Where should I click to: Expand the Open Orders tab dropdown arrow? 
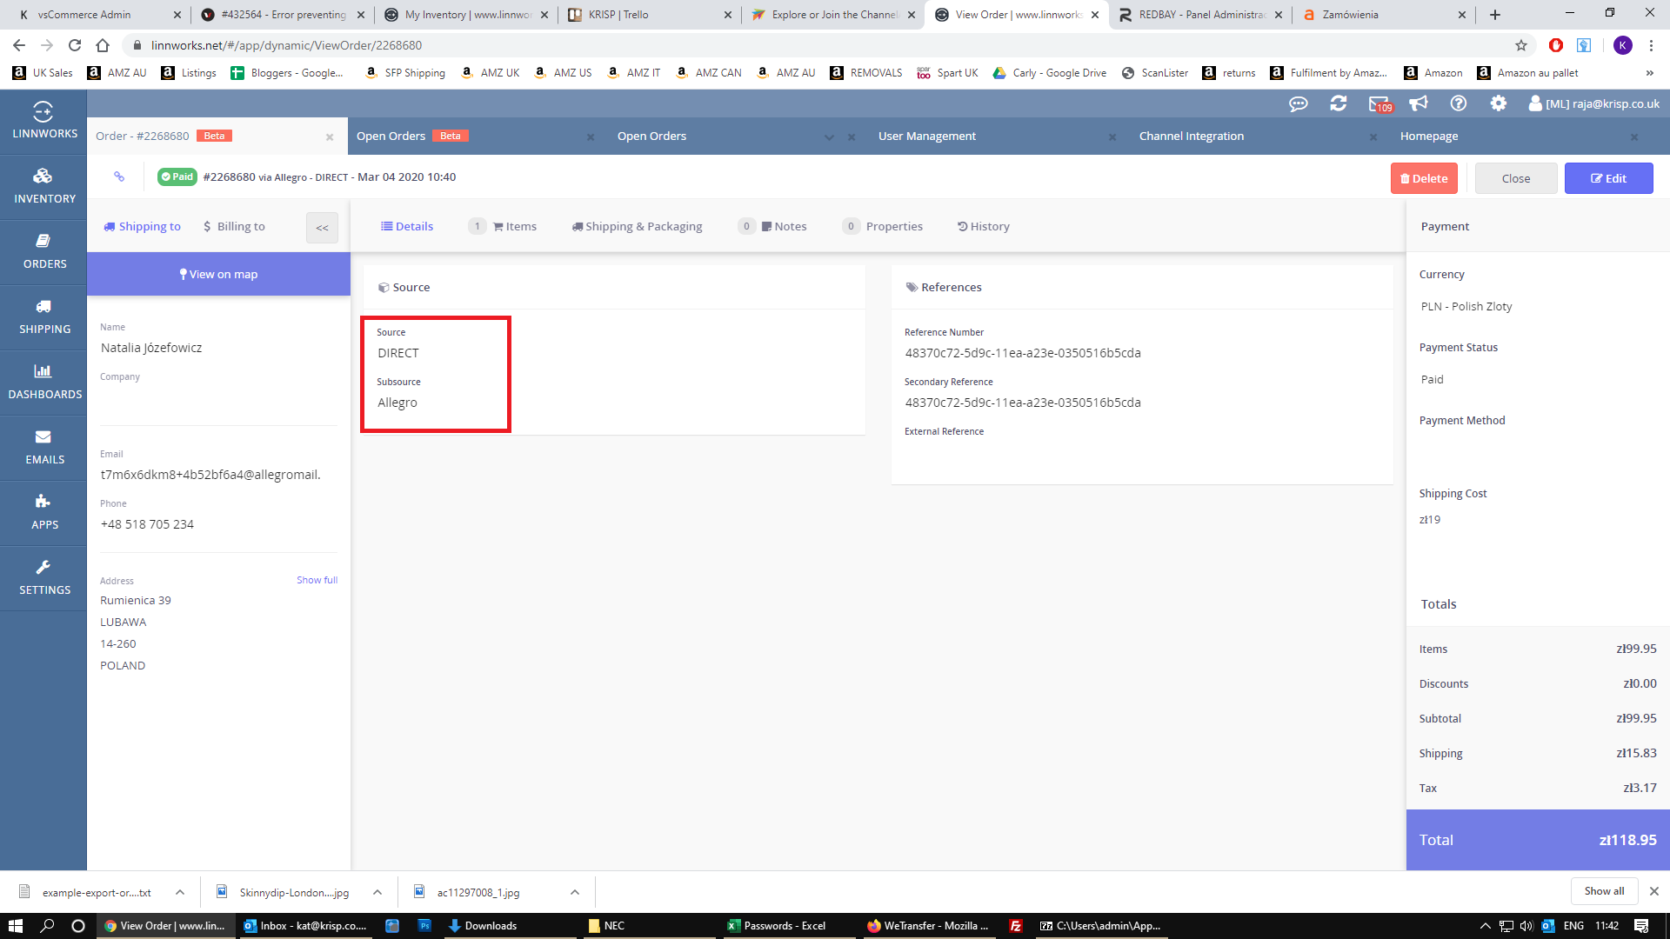coord(828,137)
